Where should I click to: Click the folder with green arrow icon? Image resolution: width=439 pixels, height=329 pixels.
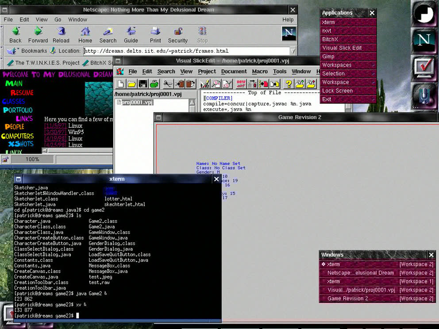300,84
